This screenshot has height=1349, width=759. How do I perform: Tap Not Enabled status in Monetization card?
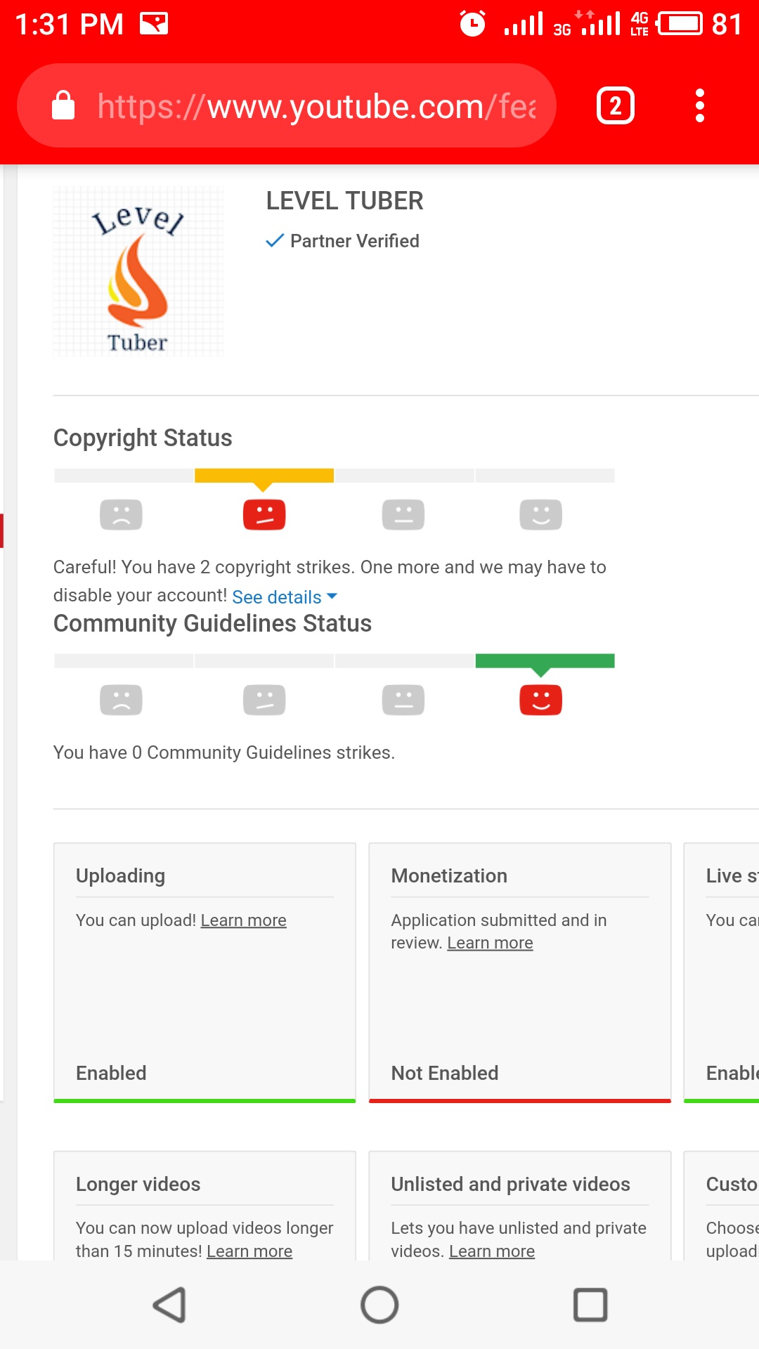(x=445, y=1073)
